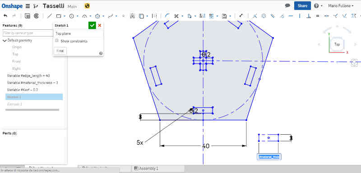361x173 pixels.
Task: Collapse the Default geometry group
Action: [x=5, y=41]
